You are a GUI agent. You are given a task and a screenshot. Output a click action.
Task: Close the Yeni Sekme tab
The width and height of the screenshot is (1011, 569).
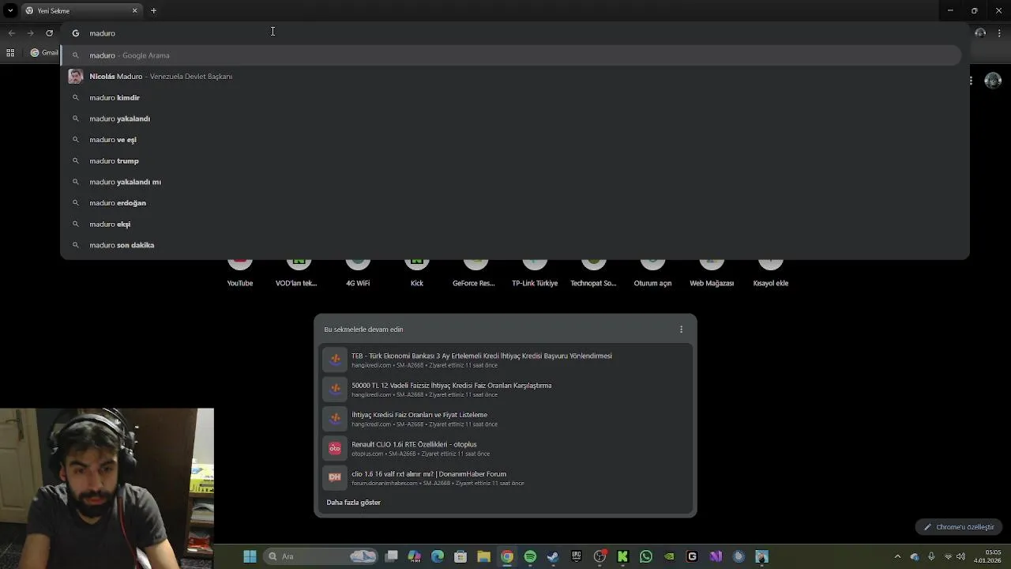134,10
